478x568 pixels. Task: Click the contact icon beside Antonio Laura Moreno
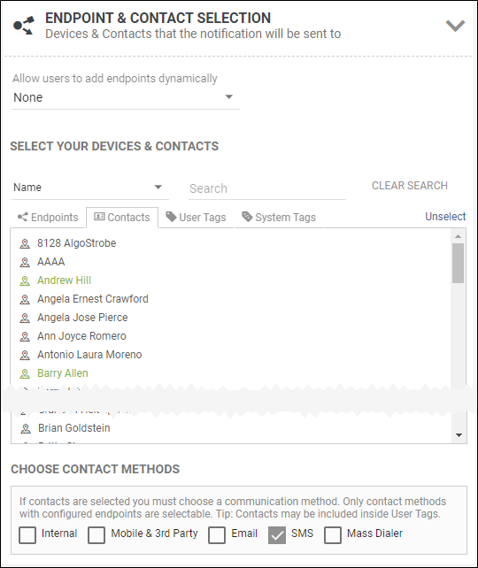[25, 355]
